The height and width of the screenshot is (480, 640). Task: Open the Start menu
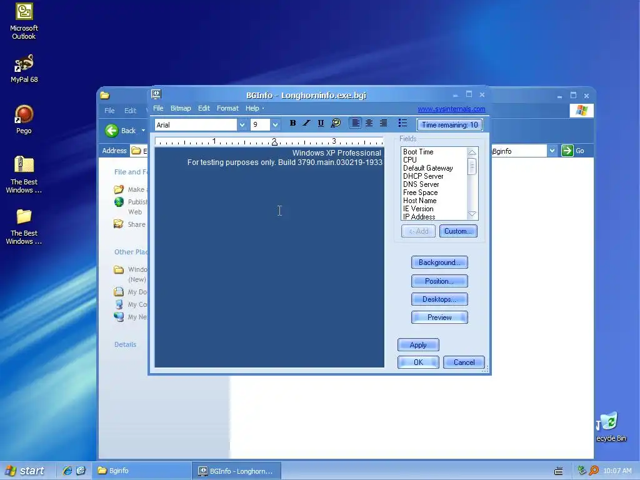tap(25, 471)
